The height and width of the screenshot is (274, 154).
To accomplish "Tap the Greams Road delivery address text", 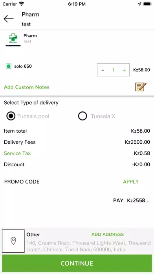I will coord(89,246).
